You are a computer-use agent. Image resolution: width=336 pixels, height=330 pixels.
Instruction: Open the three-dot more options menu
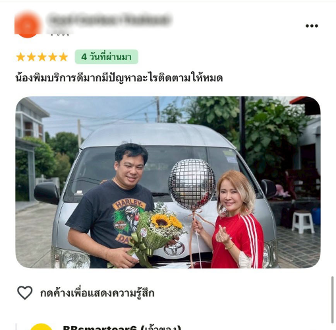pos(312,26)
